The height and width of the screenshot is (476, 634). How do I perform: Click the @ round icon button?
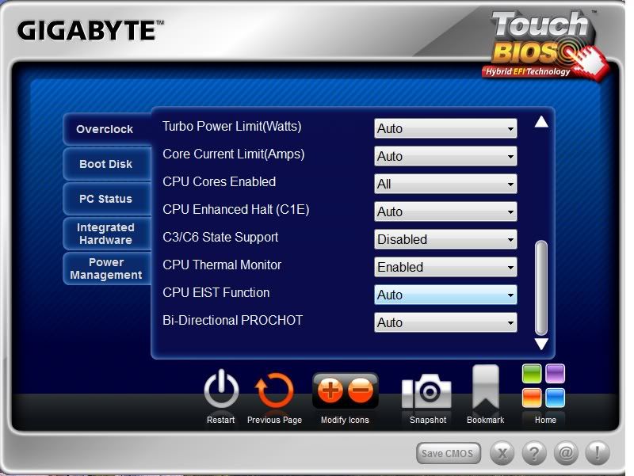566,454
